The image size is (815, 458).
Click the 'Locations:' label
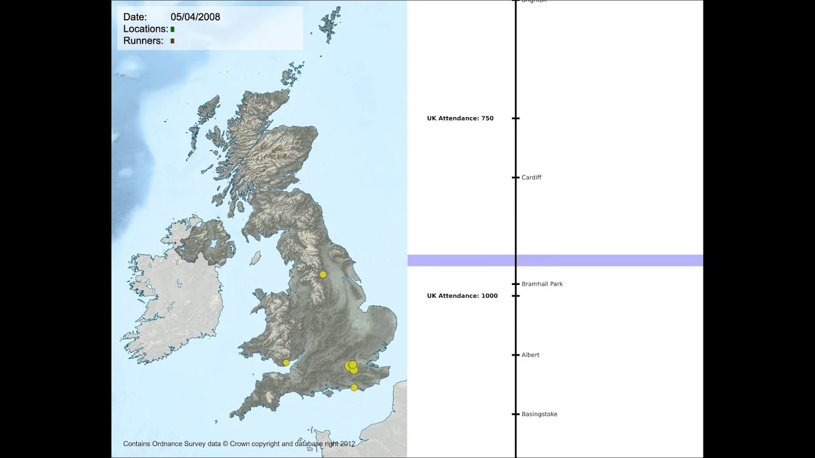click(146, 29)
